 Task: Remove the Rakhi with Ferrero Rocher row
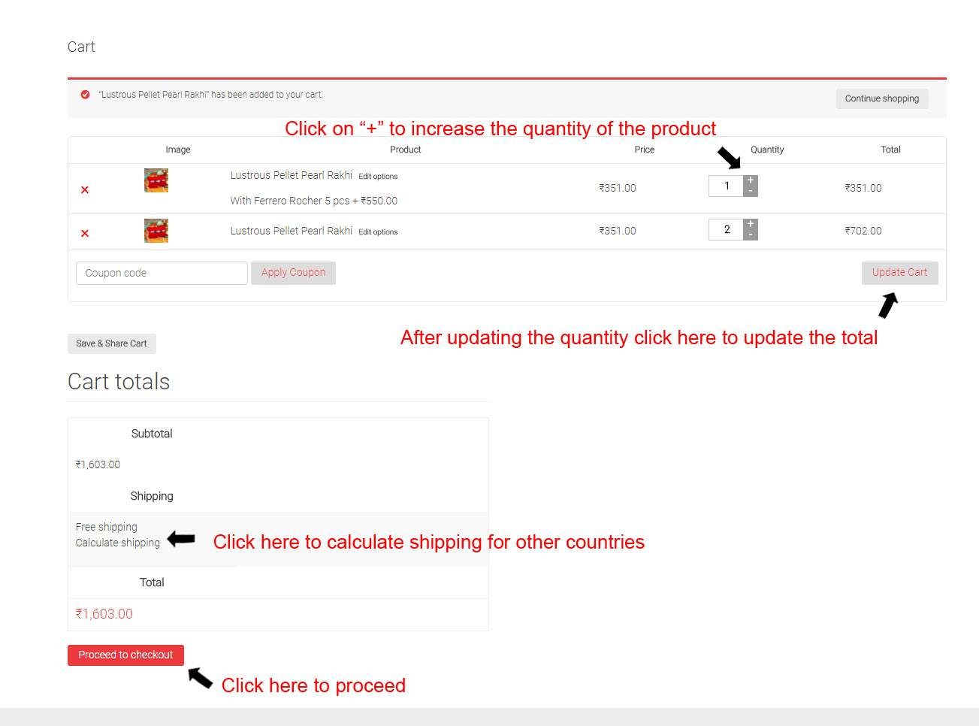pos(85,190)
